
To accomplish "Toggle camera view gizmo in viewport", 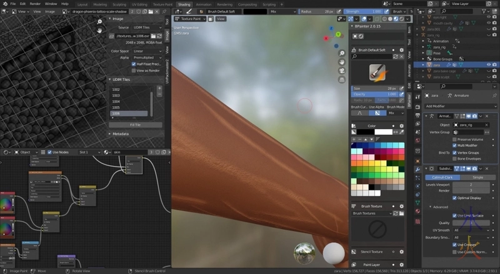I will [342, 71].
